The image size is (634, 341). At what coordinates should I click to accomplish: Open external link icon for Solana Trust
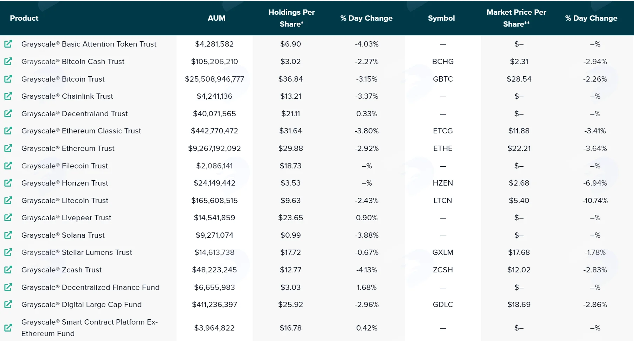8,235
